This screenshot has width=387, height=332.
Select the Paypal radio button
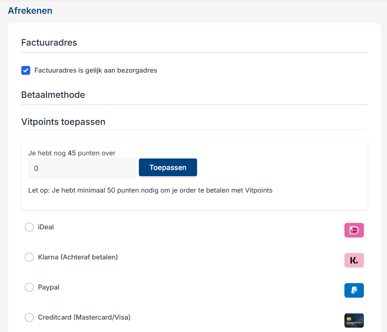(x=29, y=287)
